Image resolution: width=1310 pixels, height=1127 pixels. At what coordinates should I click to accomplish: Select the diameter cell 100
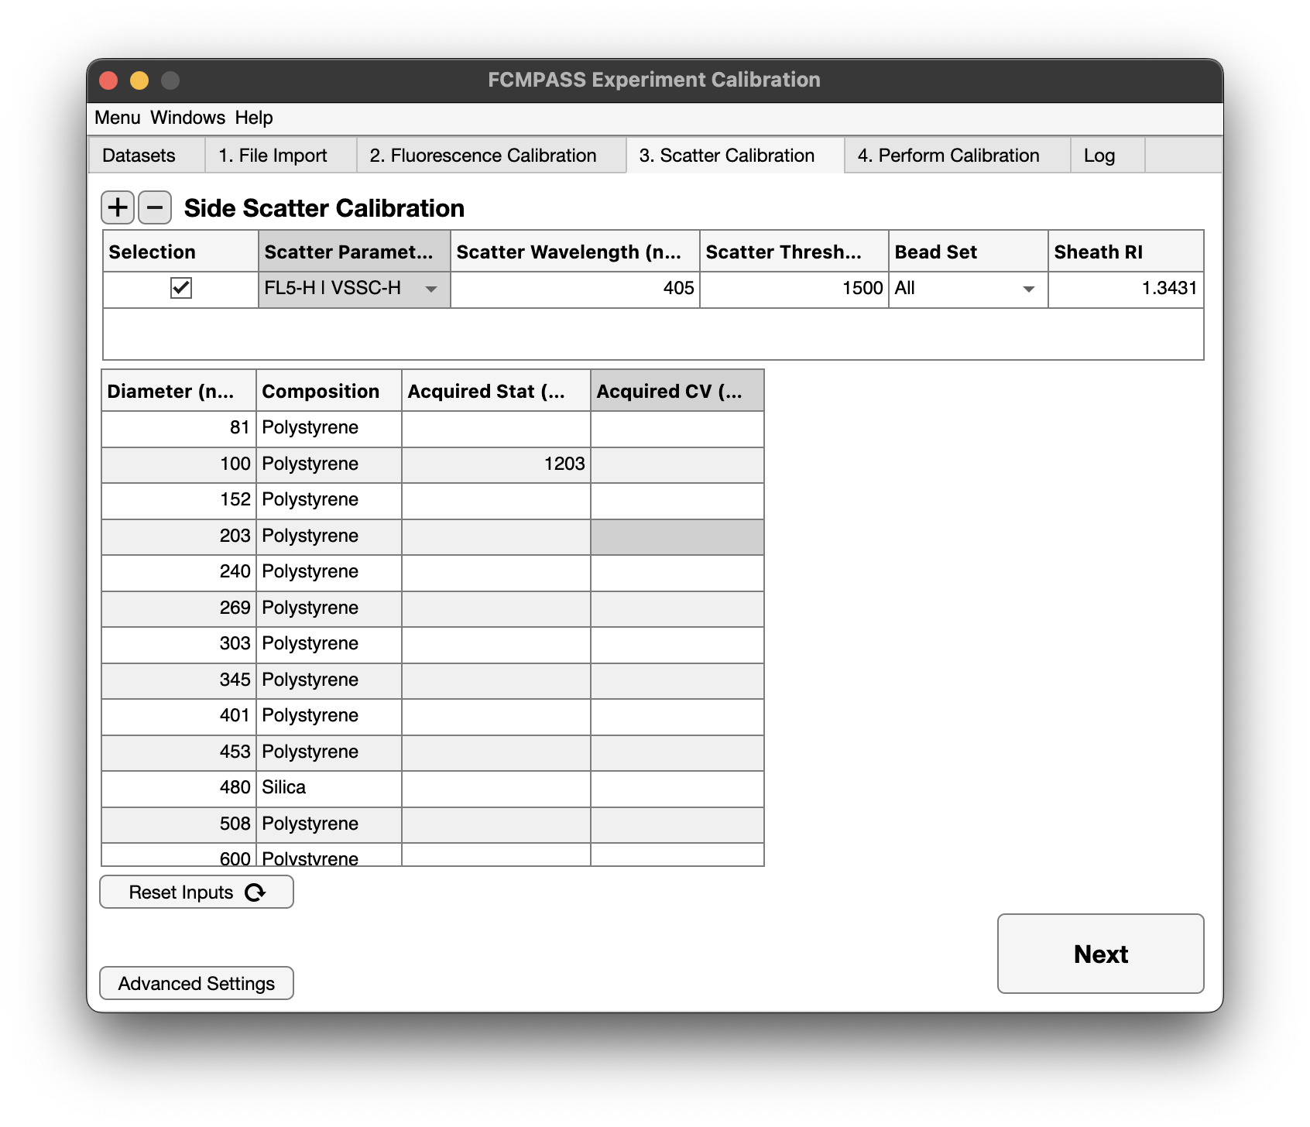point(178,464)
